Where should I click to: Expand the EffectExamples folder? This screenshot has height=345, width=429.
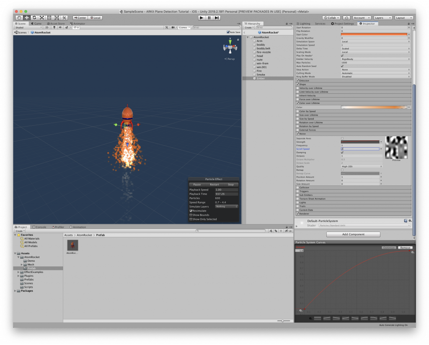(x=18, y=272)
